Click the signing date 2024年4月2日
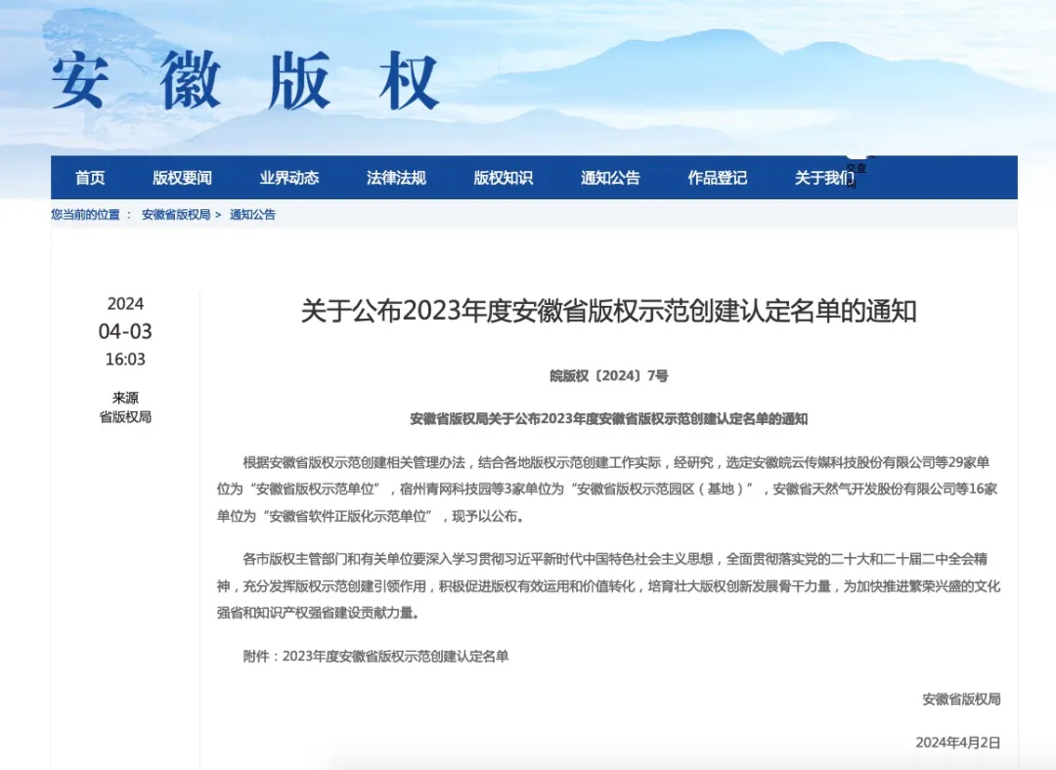Screen dimensions: 1056x770 tap(957, 743)
